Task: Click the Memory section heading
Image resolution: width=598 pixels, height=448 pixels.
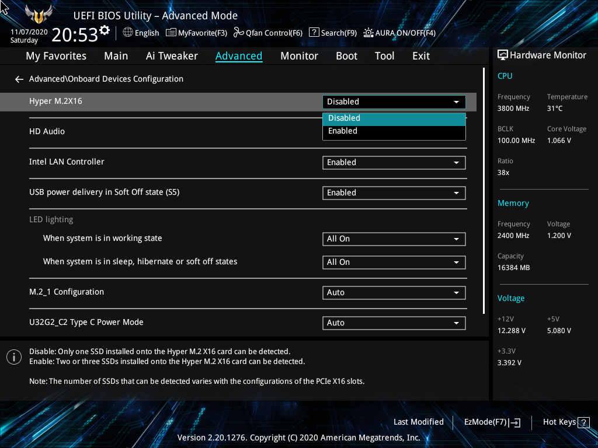Action: pyautogui.click(x=513, y=204)
